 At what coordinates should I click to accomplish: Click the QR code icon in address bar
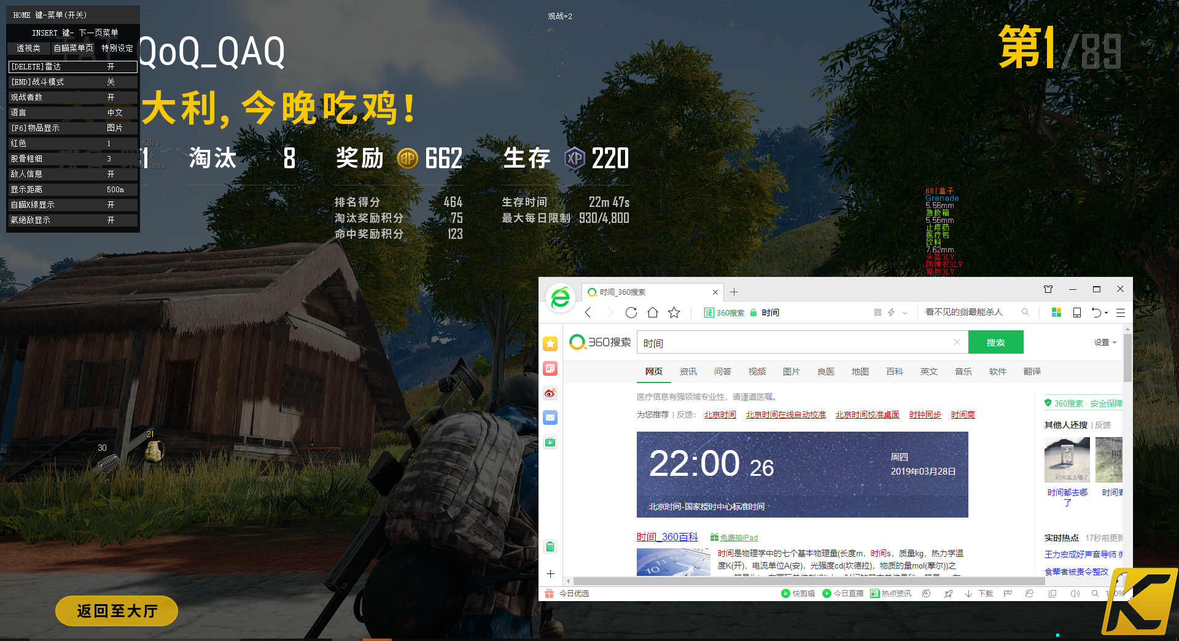point(877,313)
